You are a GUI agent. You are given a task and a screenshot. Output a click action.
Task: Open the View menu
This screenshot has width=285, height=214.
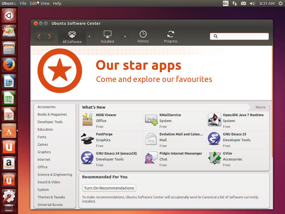(45, 3)
